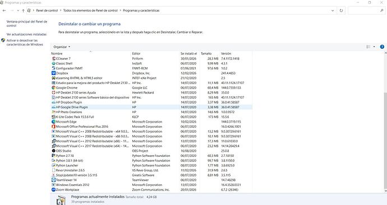Click the Zoom Workplace icon
The height and width of the screenshot is (205, 387).
(x=53, y=190)
